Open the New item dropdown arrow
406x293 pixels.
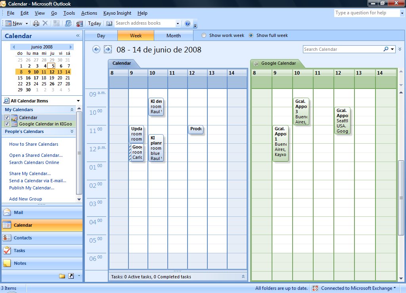click(27, 23)
